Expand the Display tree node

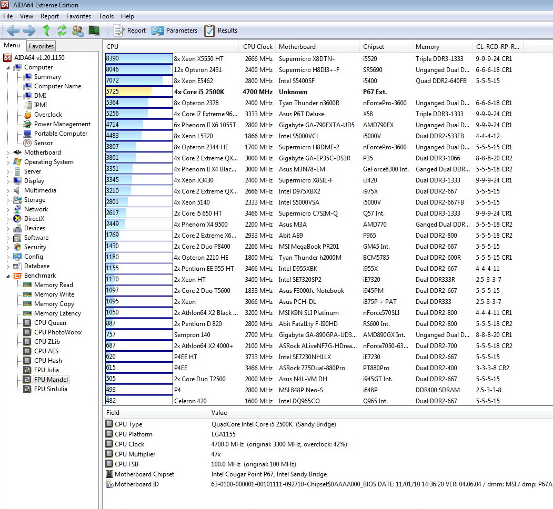tap(8, 181)
